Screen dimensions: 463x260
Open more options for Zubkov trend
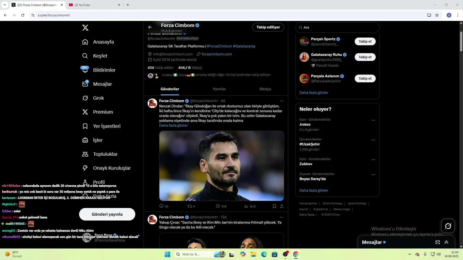pyautogui.click(x=373, y=160)
